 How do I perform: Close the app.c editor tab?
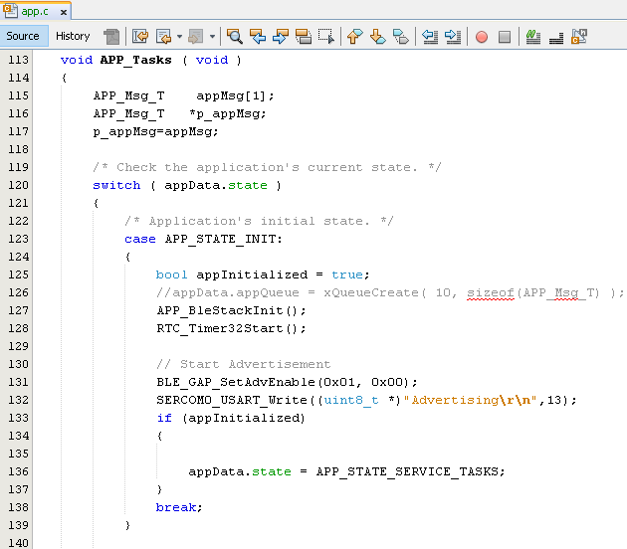pyautogui.click(x=63, y=13)
